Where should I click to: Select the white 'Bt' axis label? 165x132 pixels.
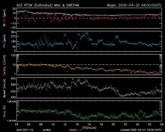(x=4, y=24)
